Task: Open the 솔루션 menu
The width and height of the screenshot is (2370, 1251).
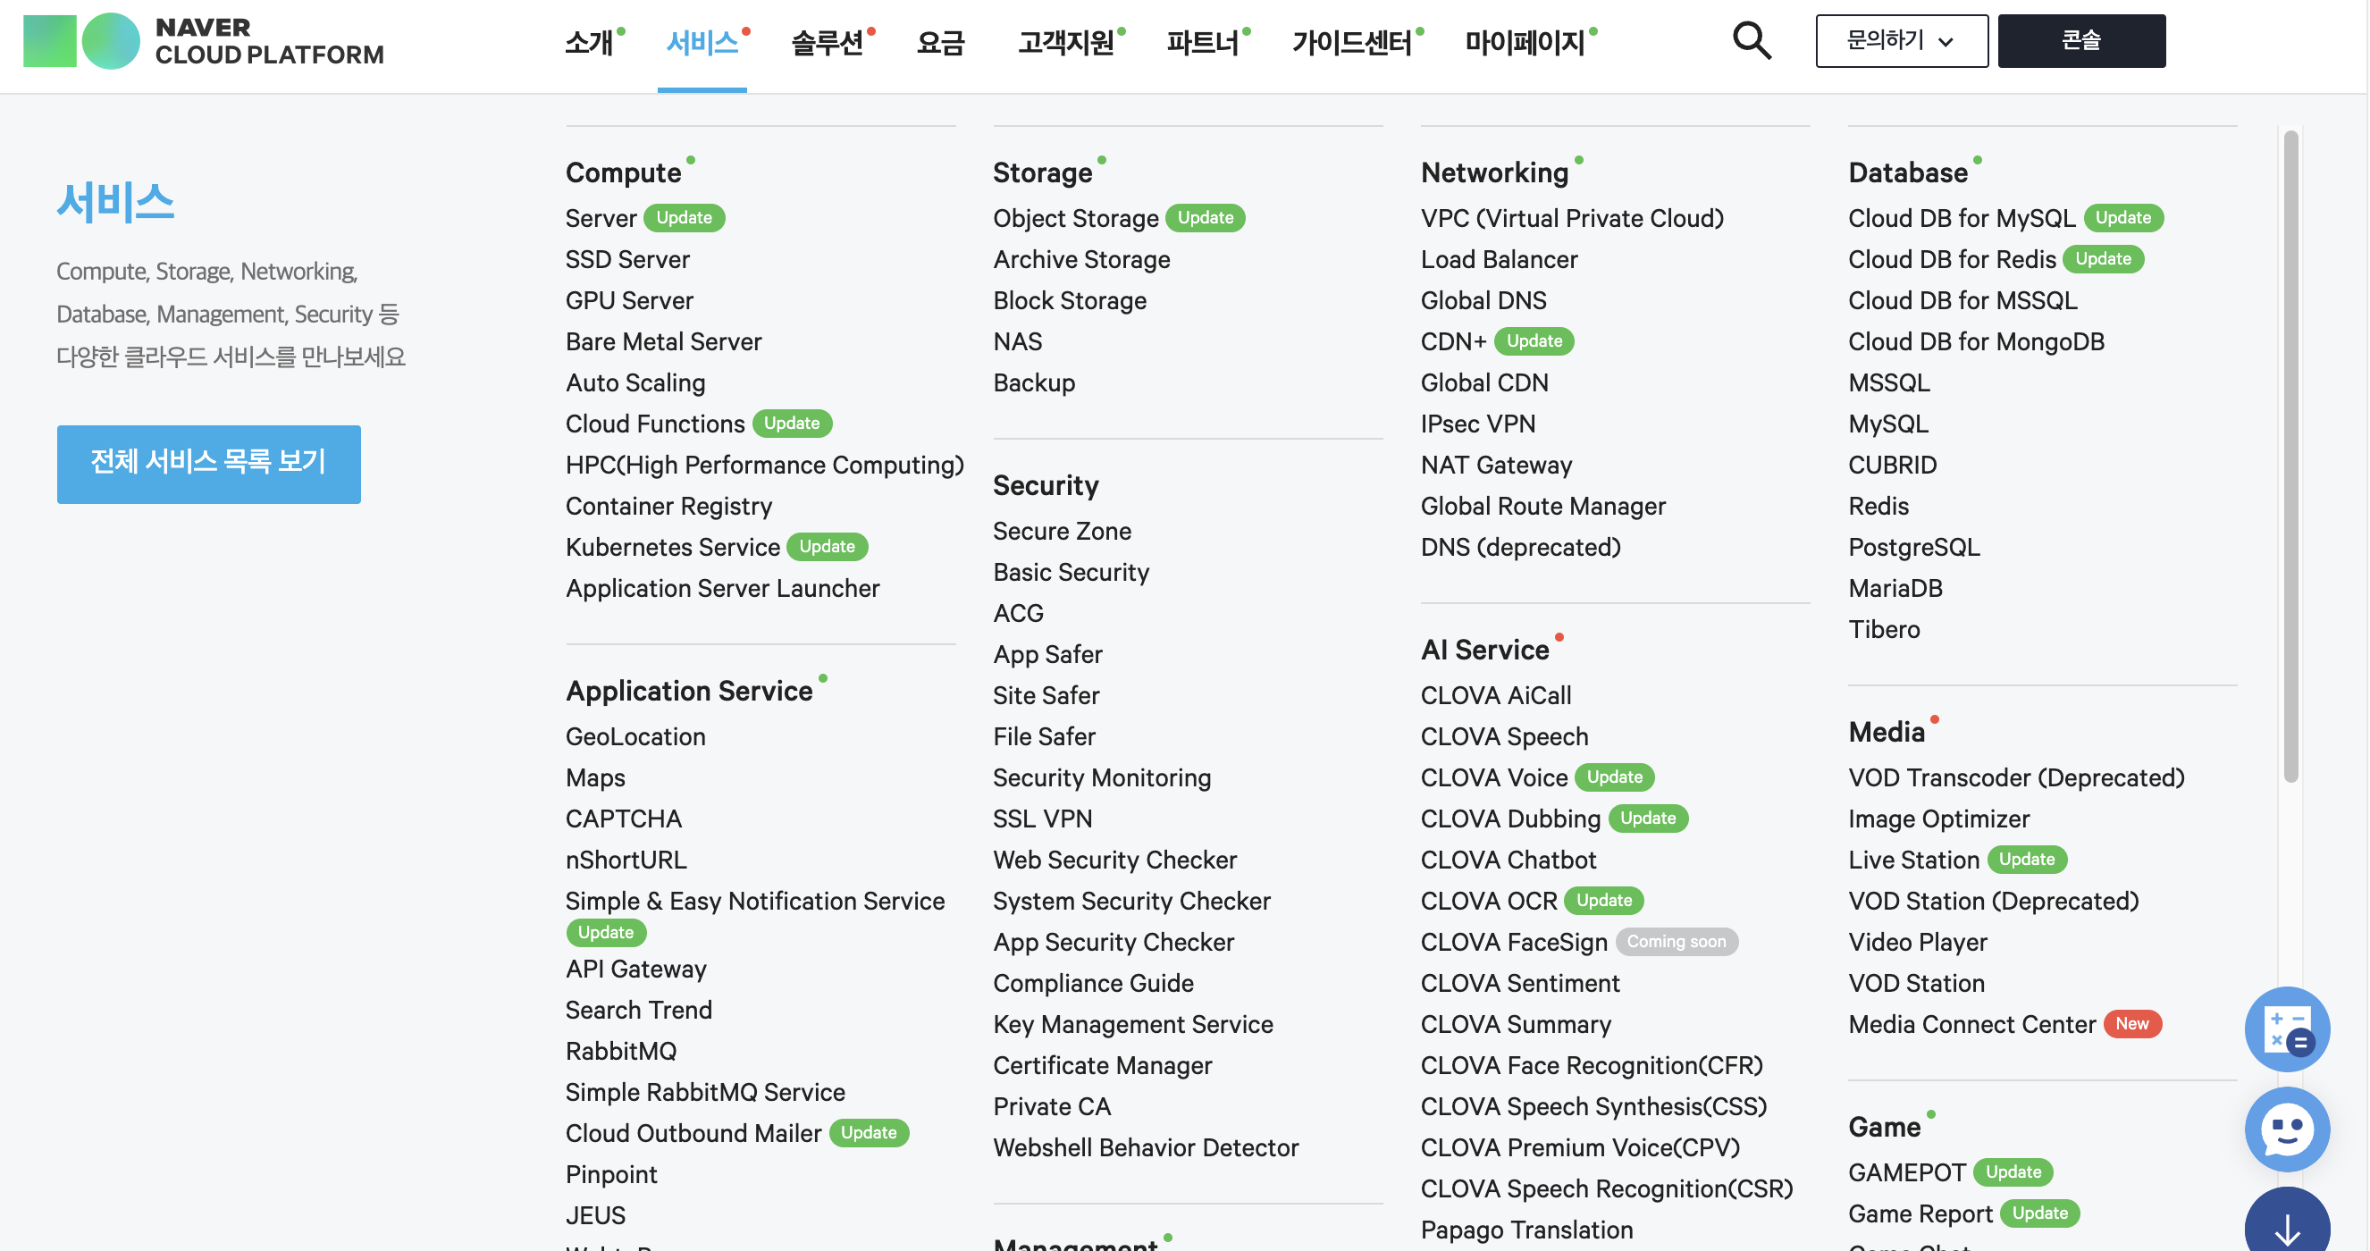Action: click(828, 42)
